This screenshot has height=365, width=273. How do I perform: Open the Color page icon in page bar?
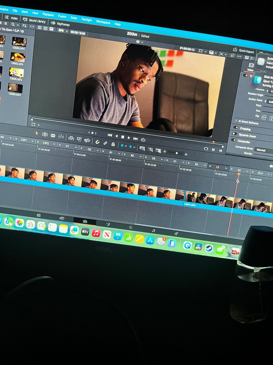tap(131, 228)
